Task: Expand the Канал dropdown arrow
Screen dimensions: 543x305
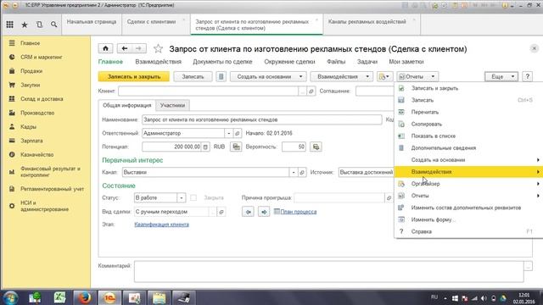Action: click(x=294, y=172)
